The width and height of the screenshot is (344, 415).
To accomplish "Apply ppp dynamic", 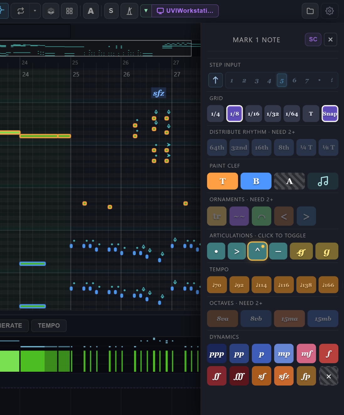I will 217,354.
